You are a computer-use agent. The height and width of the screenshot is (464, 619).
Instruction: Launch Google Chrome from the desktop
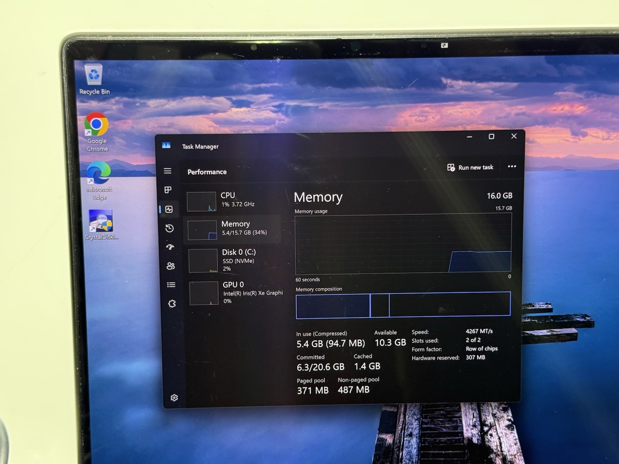pyautogui.click(x=97, y=132)
